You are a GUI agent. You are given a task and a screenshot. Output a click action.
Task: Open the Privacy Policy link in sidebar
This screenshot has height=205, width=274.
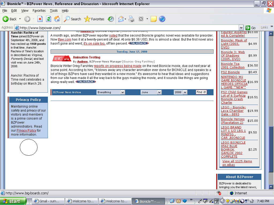pyautogui.click(x=26, y=130)
